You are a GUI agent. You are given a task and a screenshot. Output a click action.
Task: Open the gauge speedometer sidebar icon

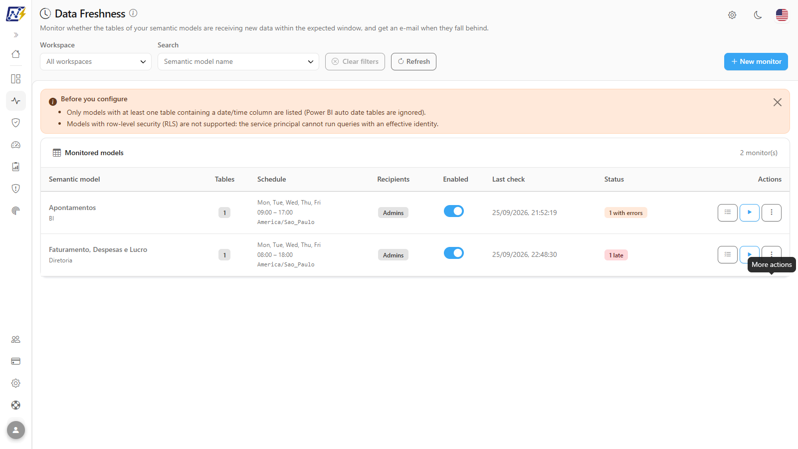click(x=16, y=145)
